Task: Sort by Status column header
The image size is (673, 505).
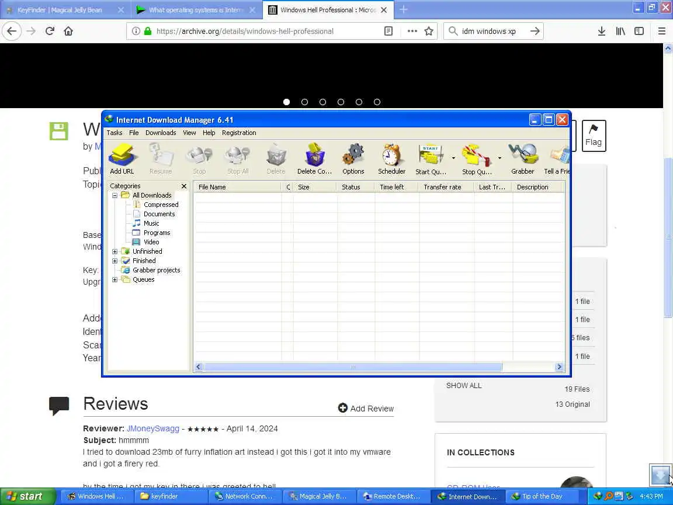Action: tap(356, 187)
